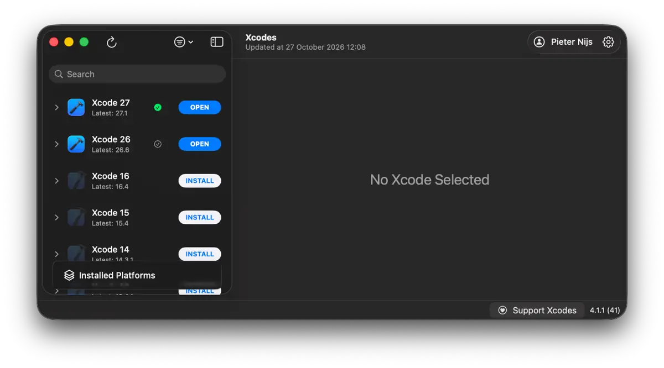Screen dimensions: 664x368
Task: Select the Xcode 27 list row title
Action: click(x=111, y=103)
